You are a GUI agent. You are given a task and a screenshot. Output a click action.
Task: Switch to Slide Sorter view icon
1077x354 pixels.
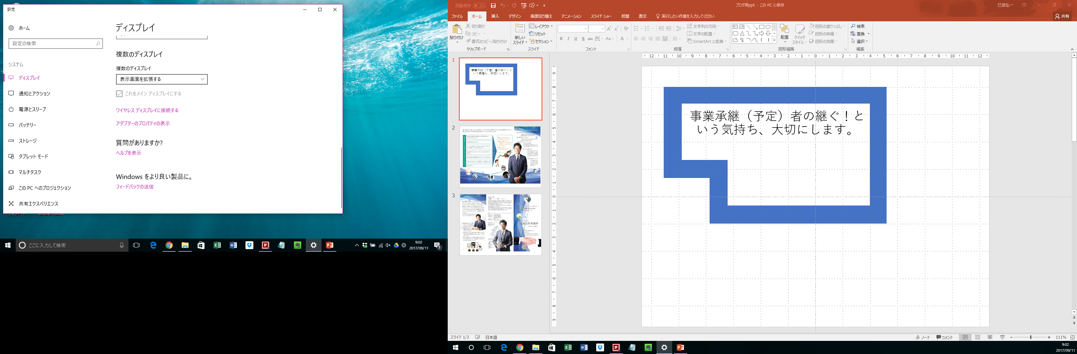click(977, 337)
